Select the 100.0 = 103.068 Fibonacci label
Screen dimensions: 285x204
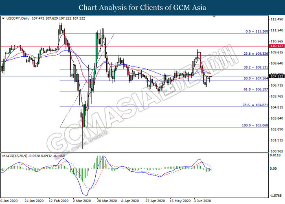pos(255,125)
